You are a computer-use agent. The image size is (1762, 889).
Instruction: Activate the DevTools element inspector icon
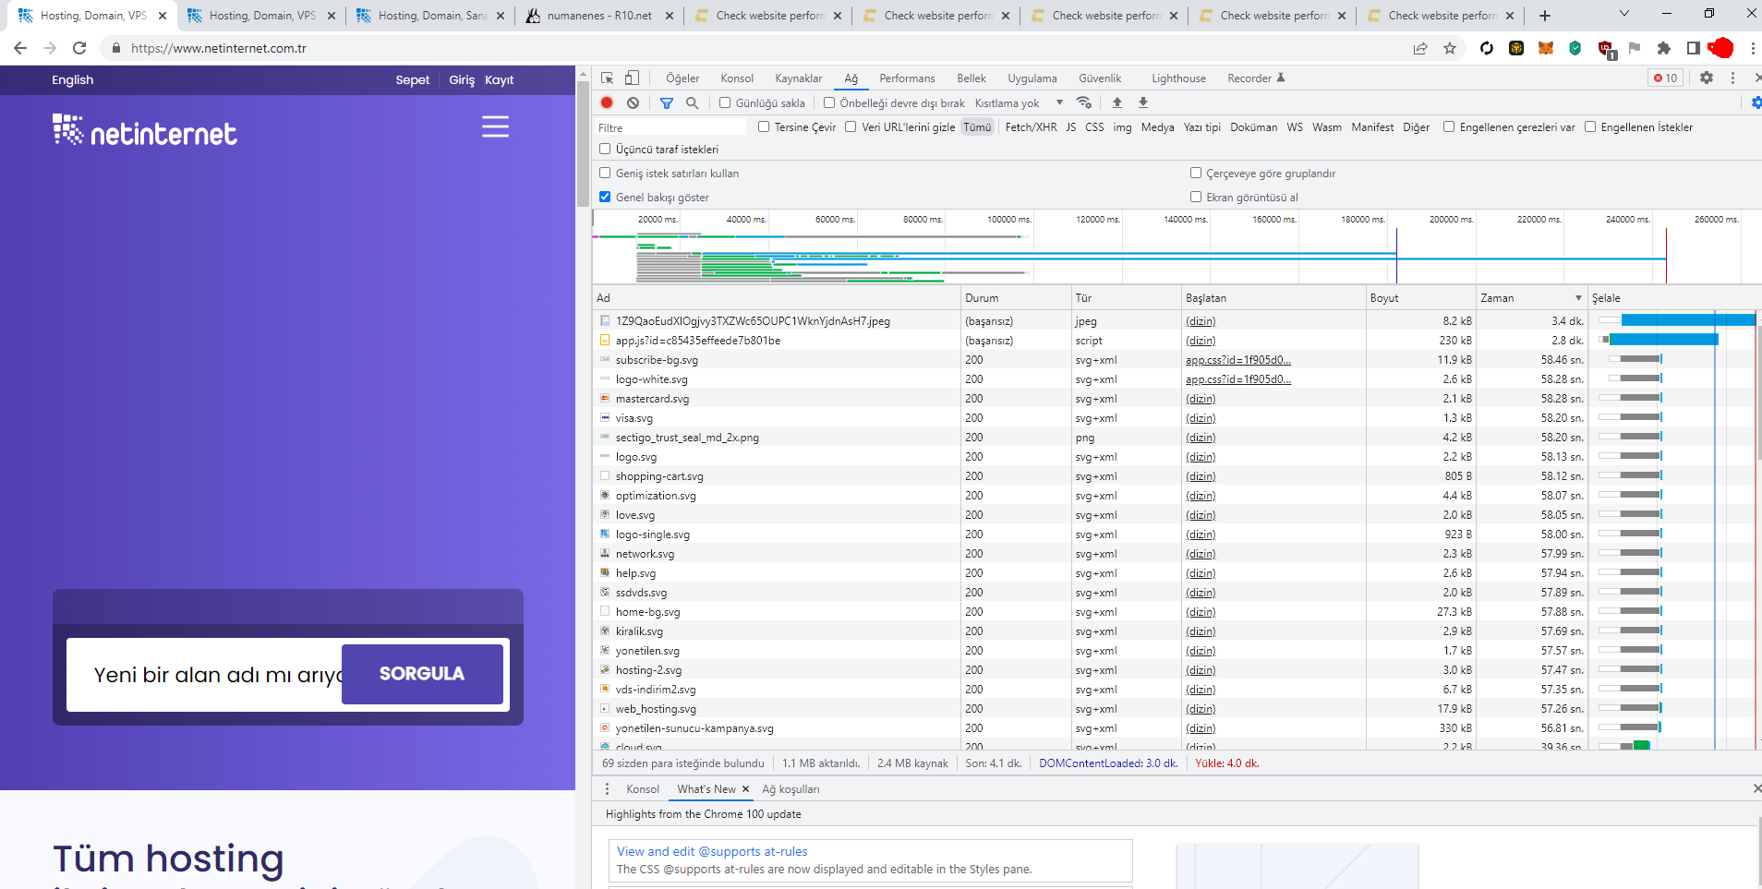pos(607,78)
